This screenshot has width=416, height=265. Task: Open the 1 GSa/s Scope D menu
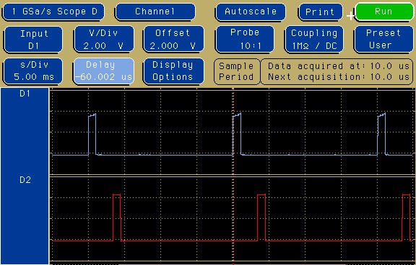53,12
